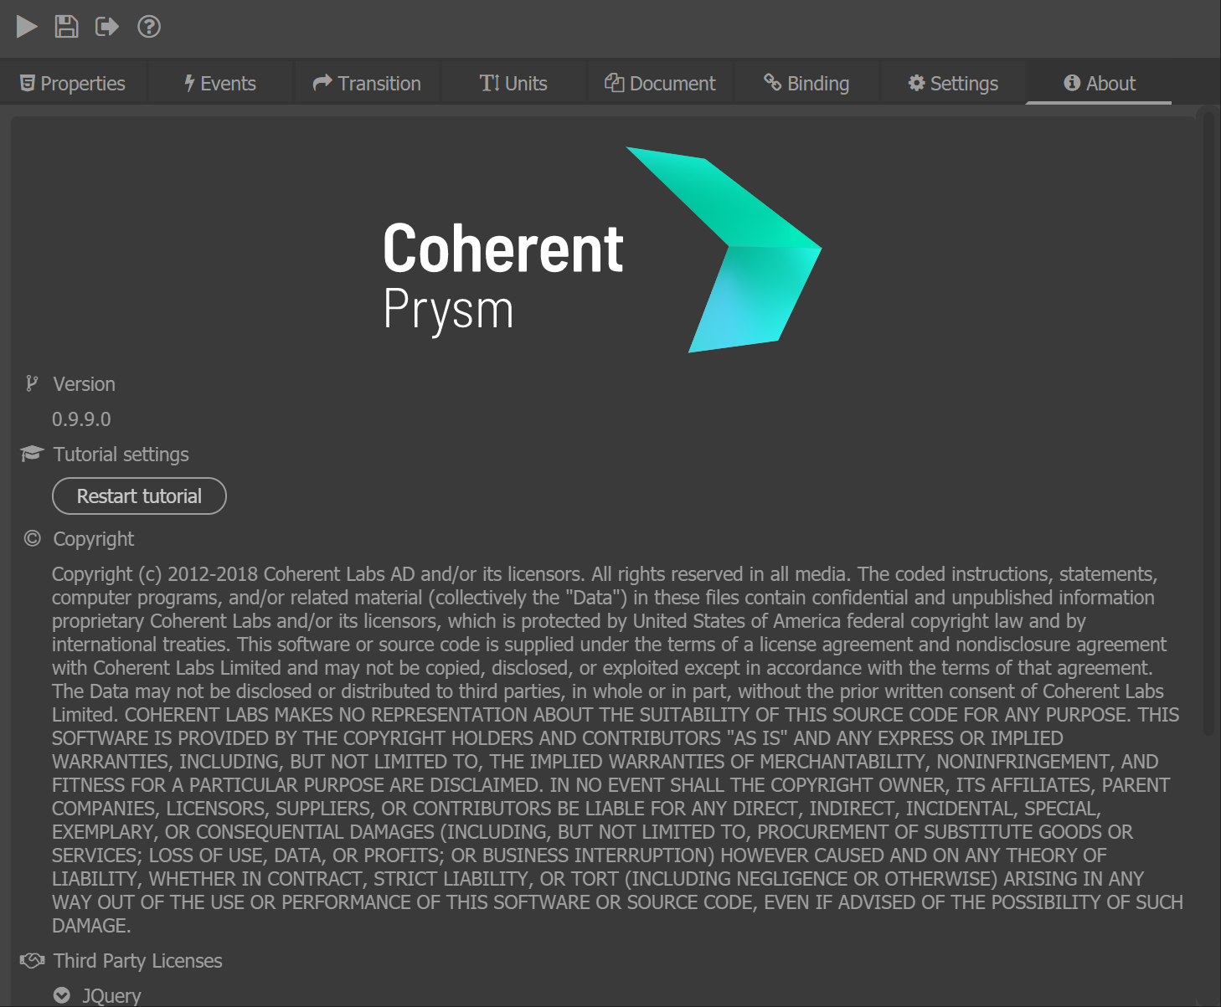Click the Third Party Licenses handshake icon
Viewport: 1221px width, 1007px height.
click(32, 960)
